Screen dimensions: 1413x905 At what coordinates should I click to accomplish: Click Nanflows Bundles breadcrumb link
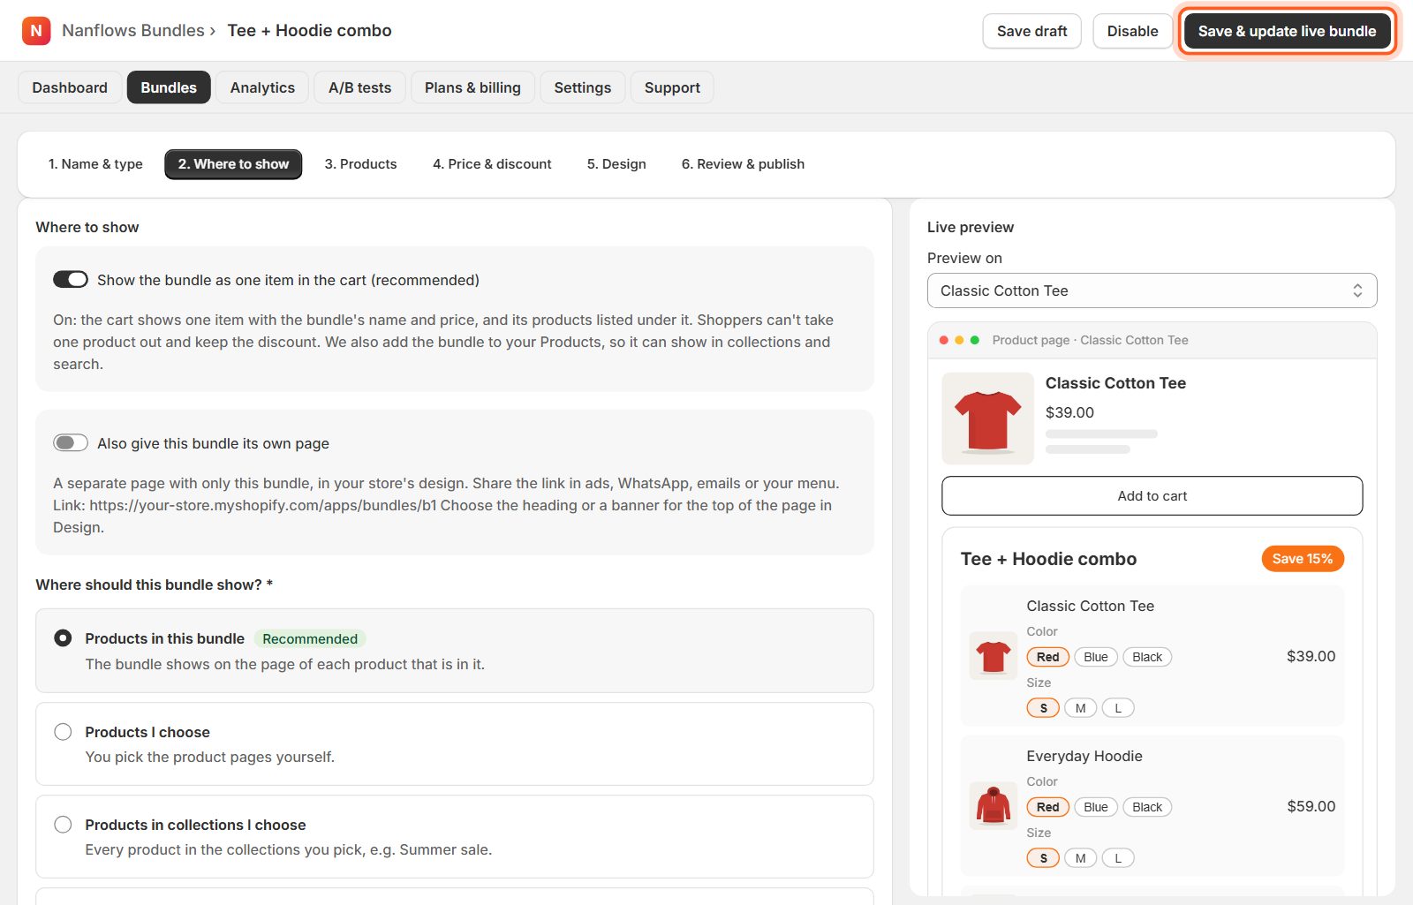[133, 30]
